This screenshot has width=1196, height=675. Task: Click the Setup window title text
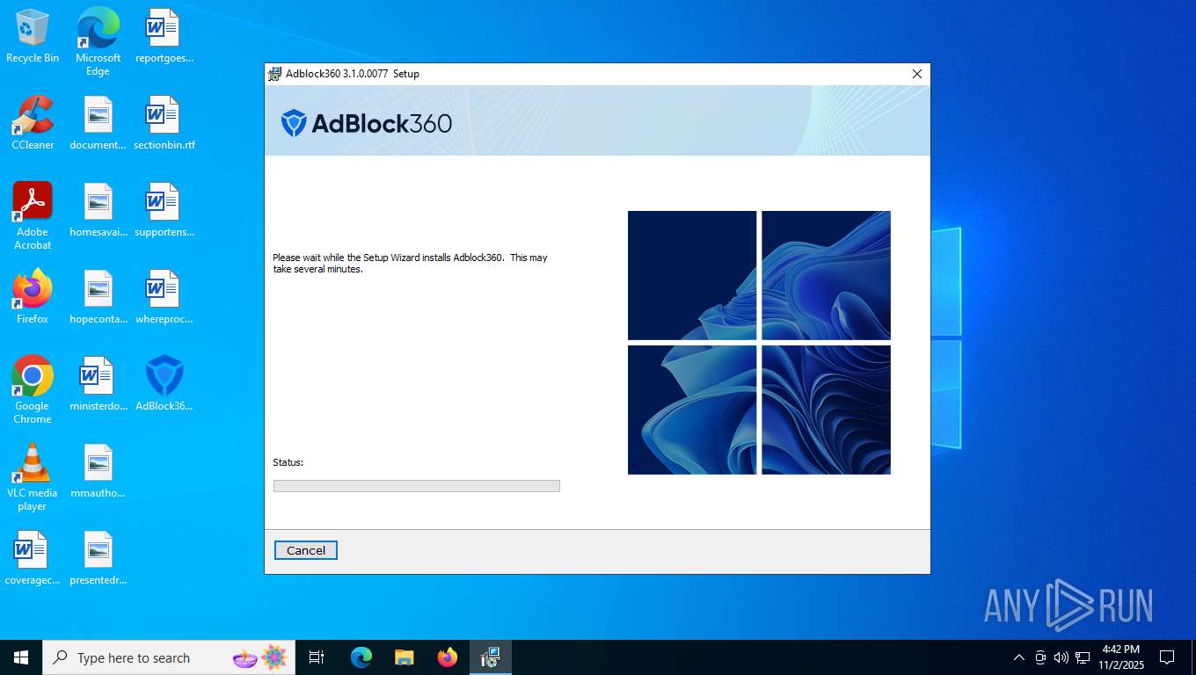click(x=353, y=74)
